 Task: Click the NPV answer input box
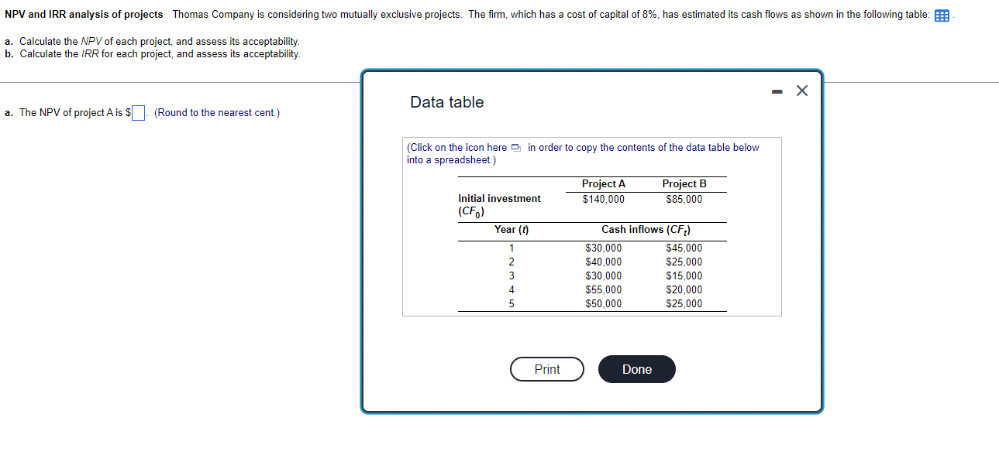coord(137,112)
